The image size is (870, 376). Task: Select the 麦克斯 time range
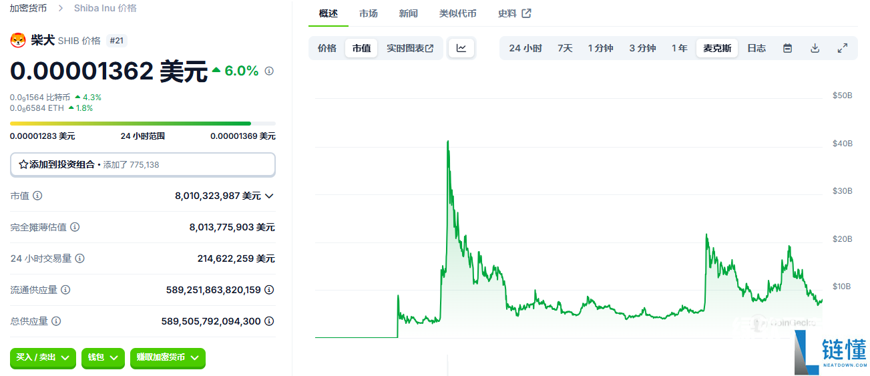point(717,48)
